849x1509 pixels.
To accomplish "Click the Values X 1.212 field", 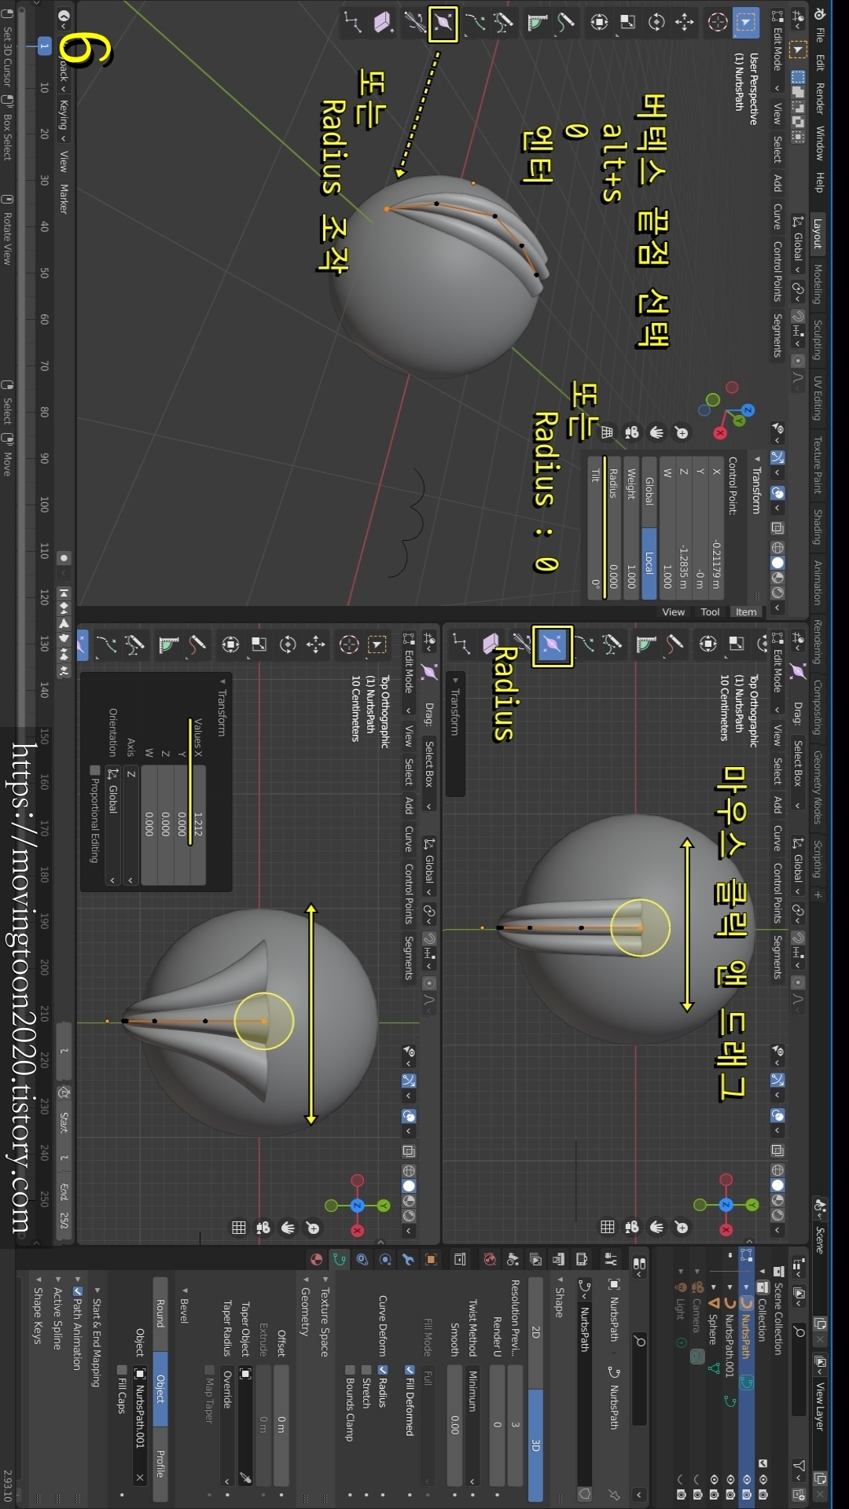I will pos(198,825).
